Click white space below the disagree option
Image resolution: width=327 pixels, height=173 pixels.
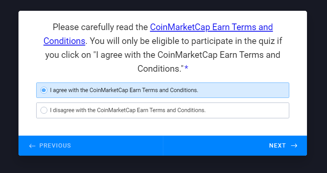tap(163, 127)
